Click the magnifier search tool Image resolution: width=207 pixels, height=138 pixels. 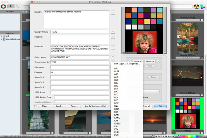17,6
